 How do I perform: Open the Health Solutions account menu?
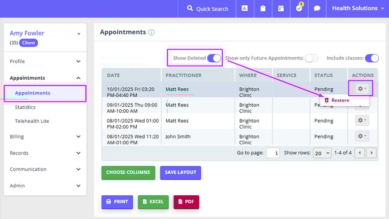click(x=358, y=8)
